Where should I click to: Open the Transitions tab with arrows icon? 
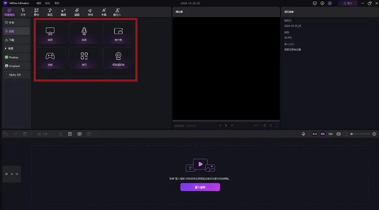click(x=64, y=12)
